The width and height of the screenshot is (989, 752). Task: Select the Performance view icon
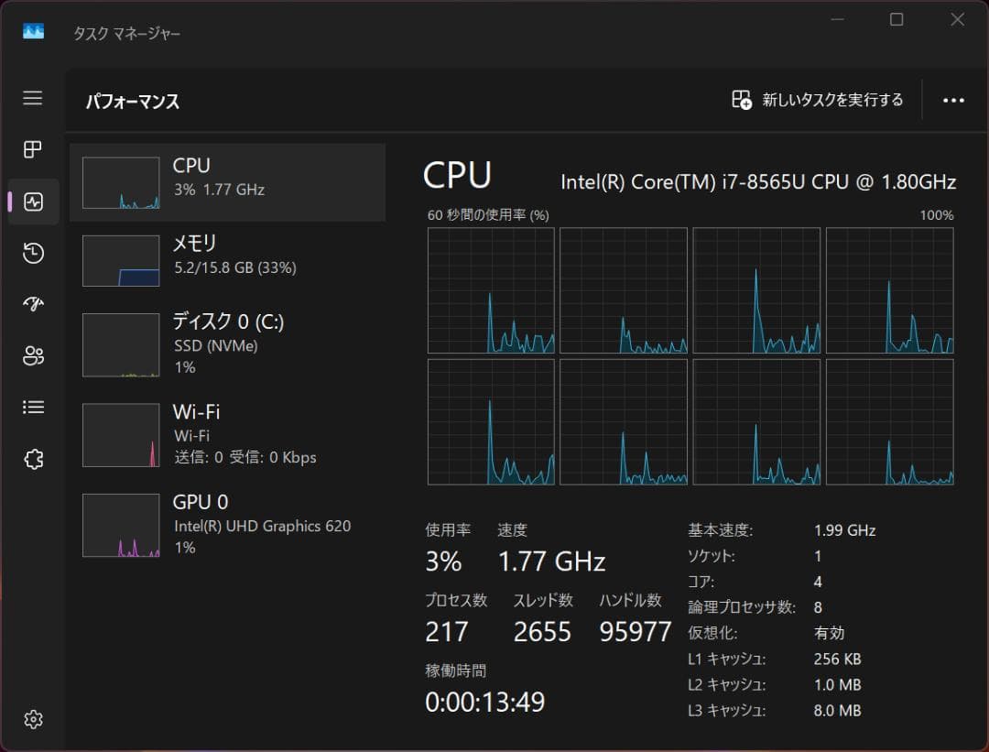tap(33, 202)
